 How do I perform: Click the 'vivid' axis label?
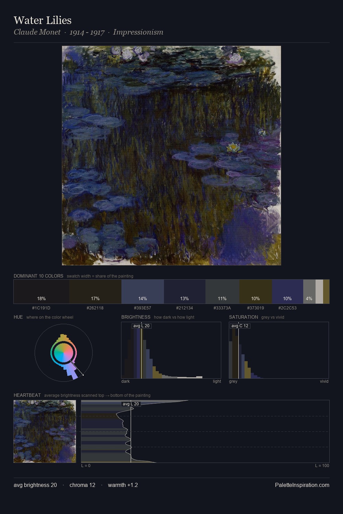pyautogui.click(x=324, y=381)
